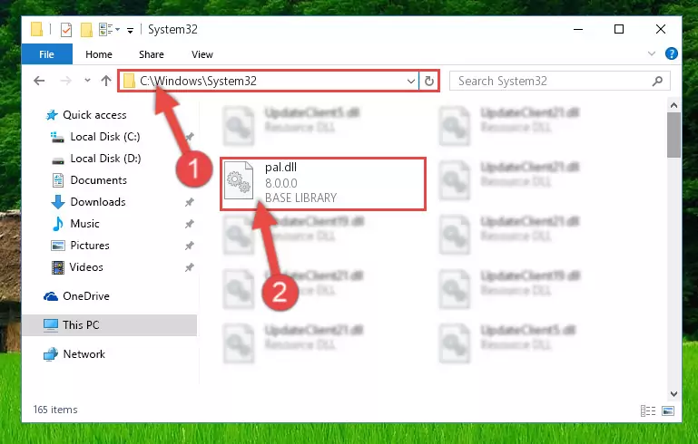Open Music folder in sidebar

point(84,224)
